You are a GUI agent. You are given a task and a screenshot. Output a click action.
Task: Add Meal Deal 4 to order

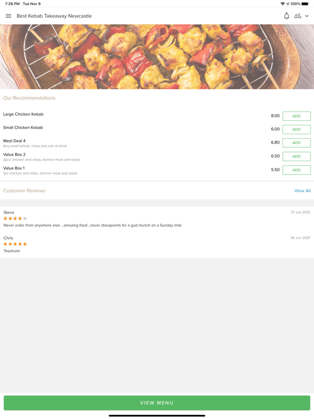tap(296, 143)
